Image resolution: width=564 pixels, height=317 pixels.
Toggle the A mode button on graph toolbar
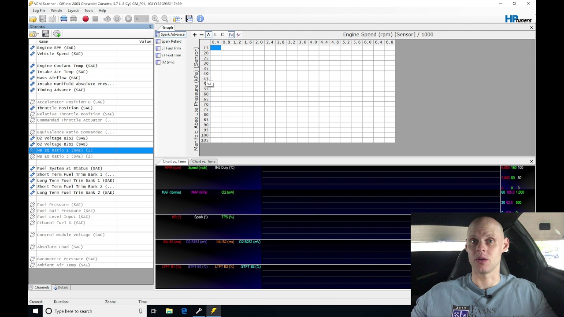pos(209,35)
